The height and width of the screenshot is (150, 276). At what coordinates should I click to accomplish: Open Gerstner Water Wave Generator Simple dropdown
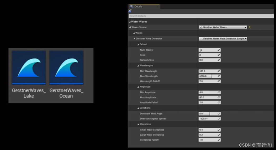223,39
